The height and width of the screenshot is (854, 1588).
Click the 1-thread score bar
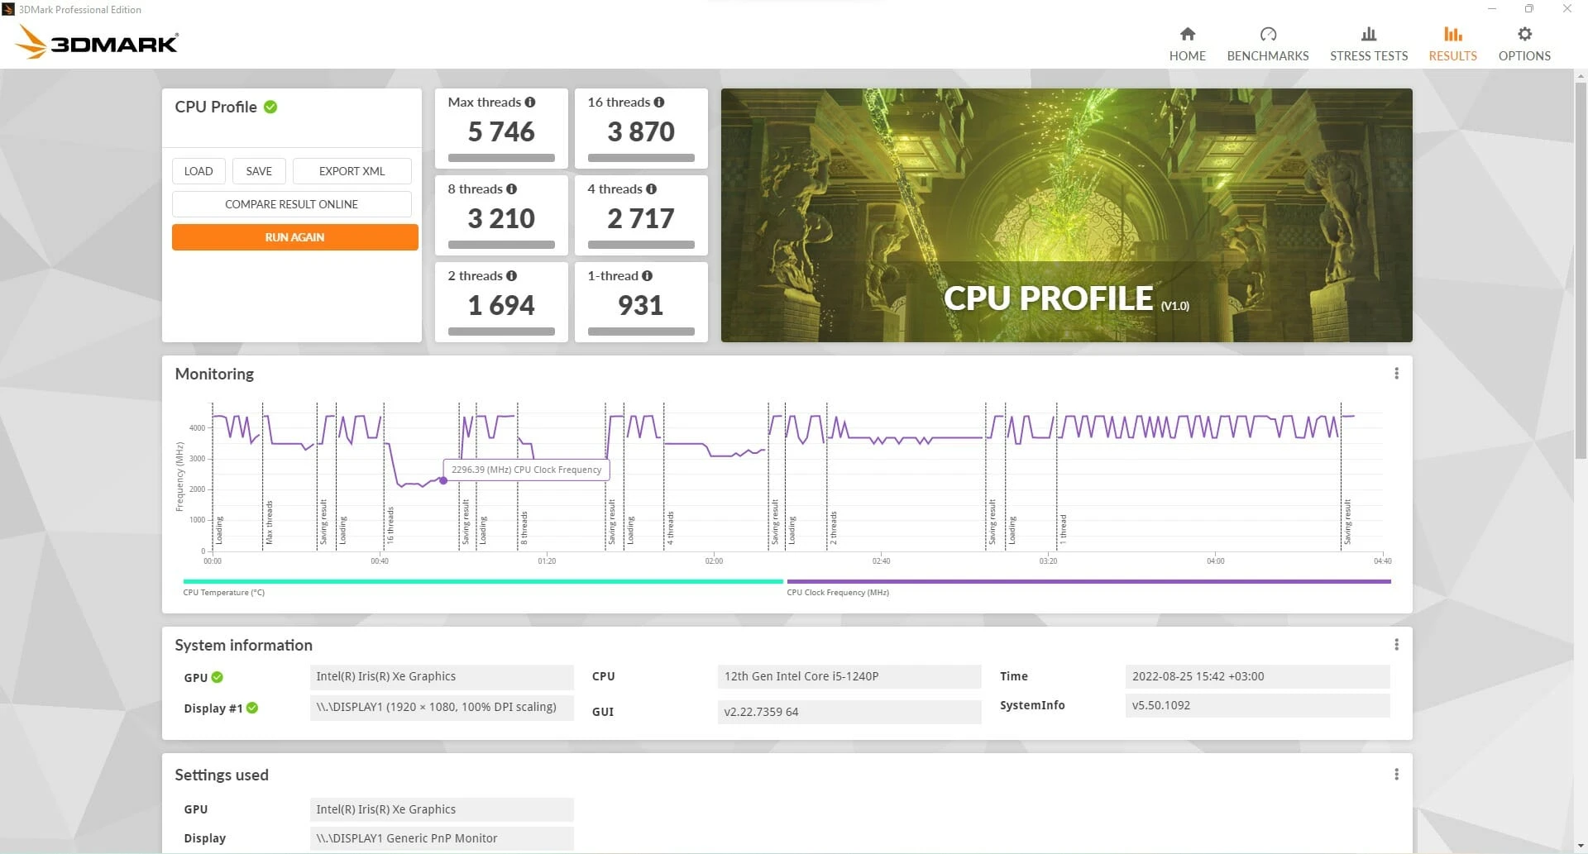(641, 332)
